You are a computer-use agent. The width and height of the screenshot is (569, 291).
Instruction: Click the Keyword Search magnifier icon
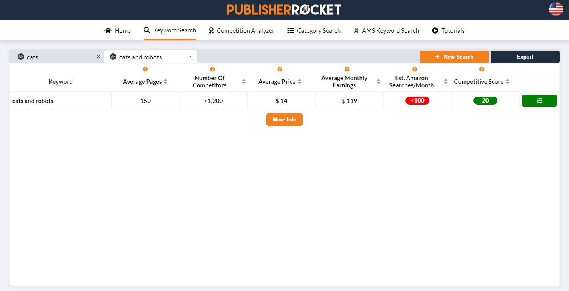click(x=147, y=30)
